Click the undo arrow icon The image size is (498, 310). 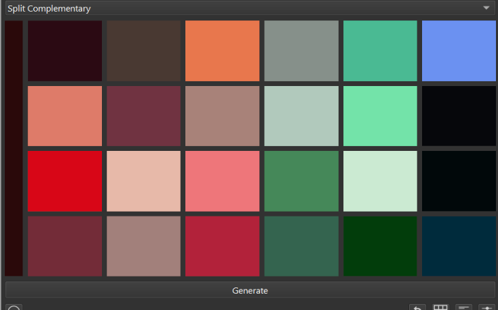click(417, 308)
